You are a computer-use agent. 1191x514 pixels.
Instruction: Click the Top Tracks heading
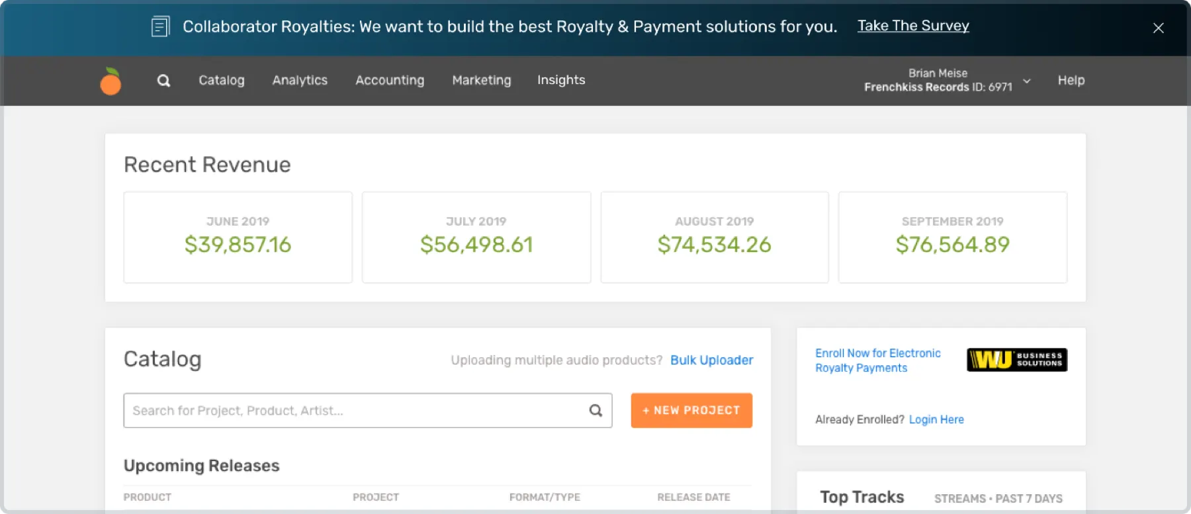[x=862, y=497]
